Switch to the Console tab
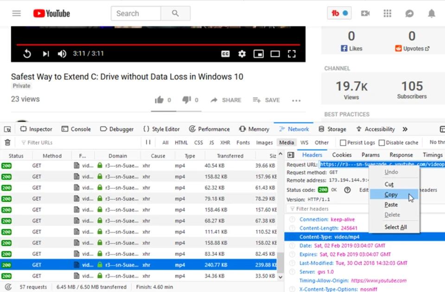Viewport: 445px width, 292px height. click(x=79, y=129)
